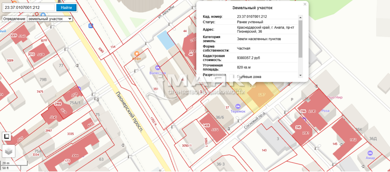Viewport: 390px width, 172px height.
Task: Close the Земельный участок info popup
Action: click(305, 4)
